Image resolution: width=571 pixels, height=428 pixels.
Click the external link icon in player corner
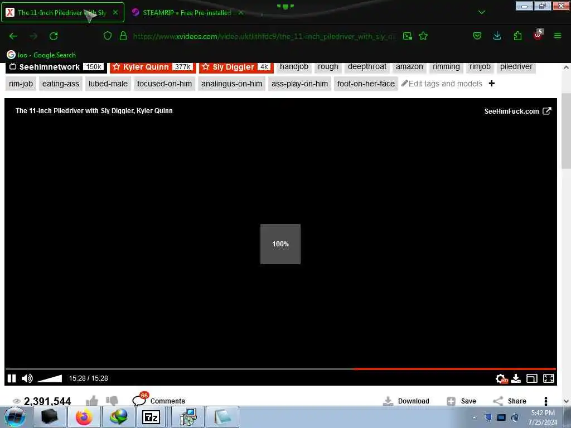[546, 111]
